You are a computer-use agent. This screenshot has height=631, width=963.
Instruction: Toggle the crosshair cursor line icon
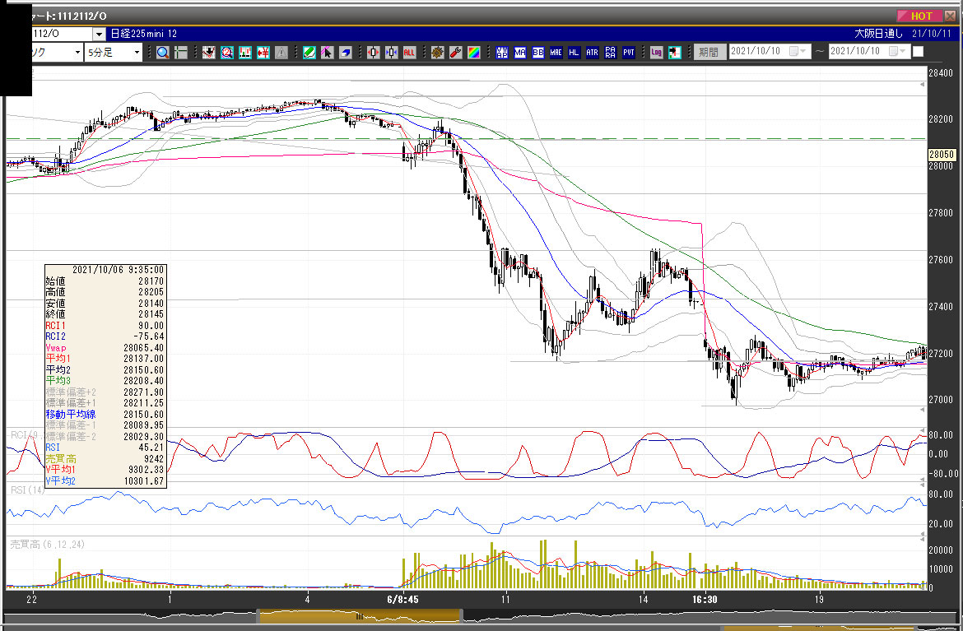coord(180,53)
